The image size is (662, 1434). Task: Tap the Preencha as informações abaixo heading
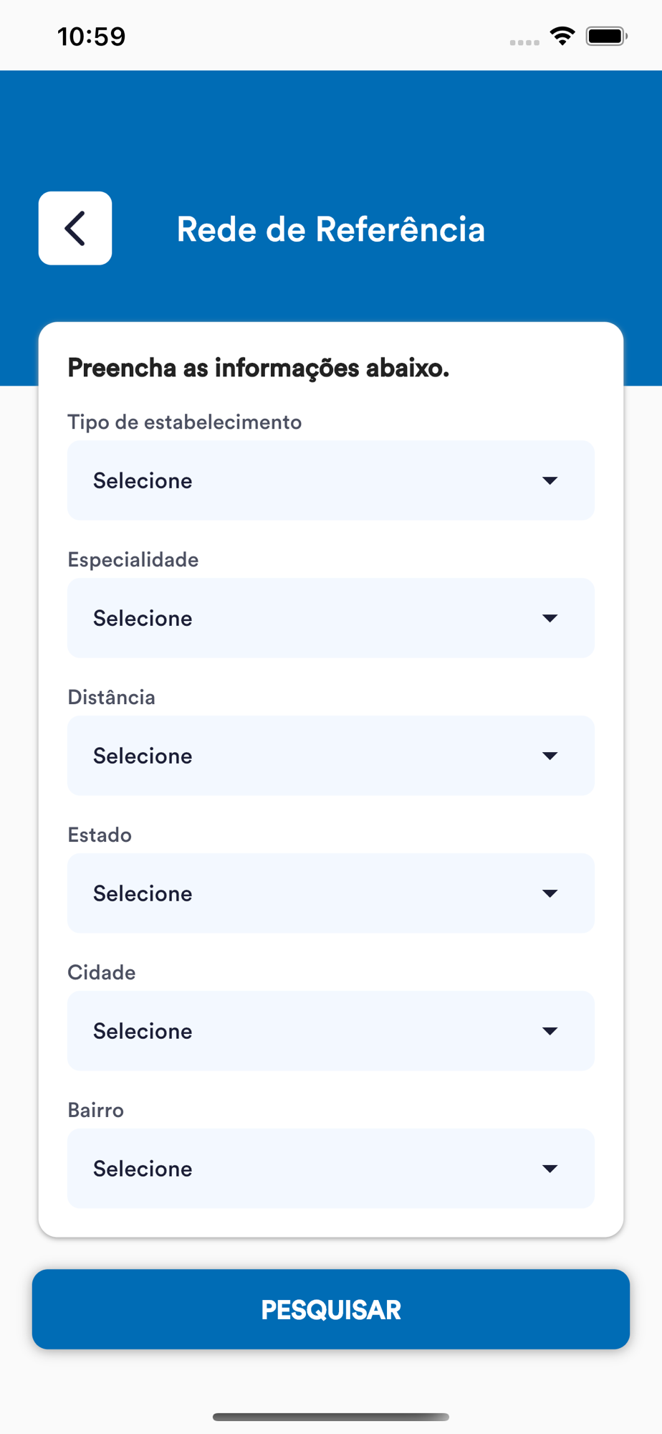[x=258, y=368]
